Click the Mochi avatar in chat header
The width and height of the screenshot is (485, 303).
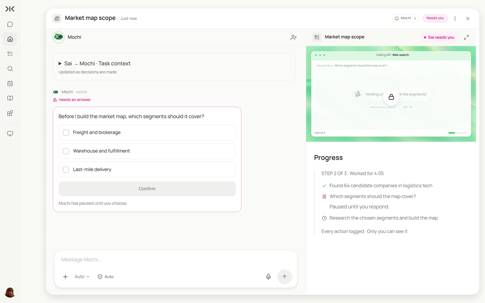(59, 37)
